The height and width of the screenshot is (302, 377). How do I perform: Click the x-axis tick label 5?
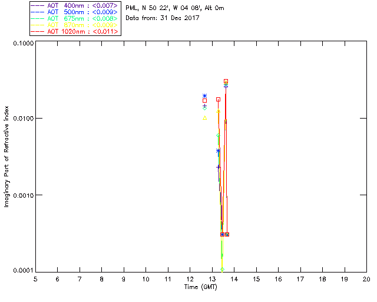click(35, 280)
